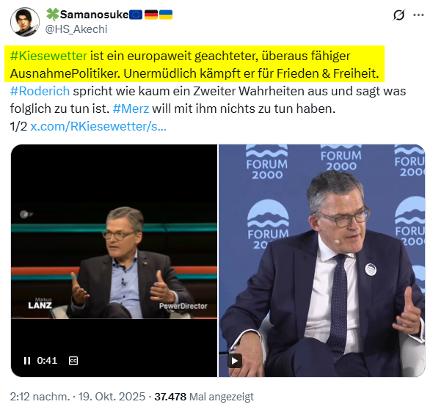
Task: Follow the x.com/RKiesewetter link
Action: 98,126
